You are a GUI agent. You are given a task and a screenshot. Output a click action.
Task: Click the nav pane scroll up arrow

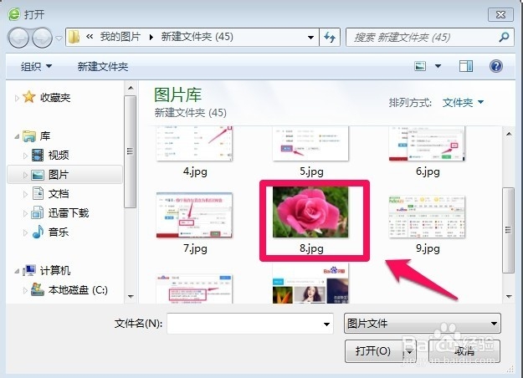(x=131, y=88)
